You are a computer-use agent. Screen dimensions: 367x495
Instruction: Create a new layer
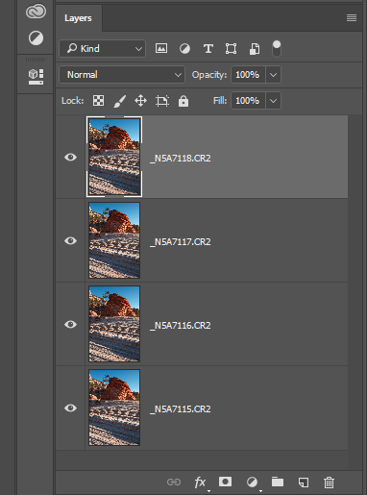[x=304, y=483]
